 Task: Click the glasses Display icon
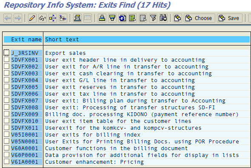(x=43, y=18)
